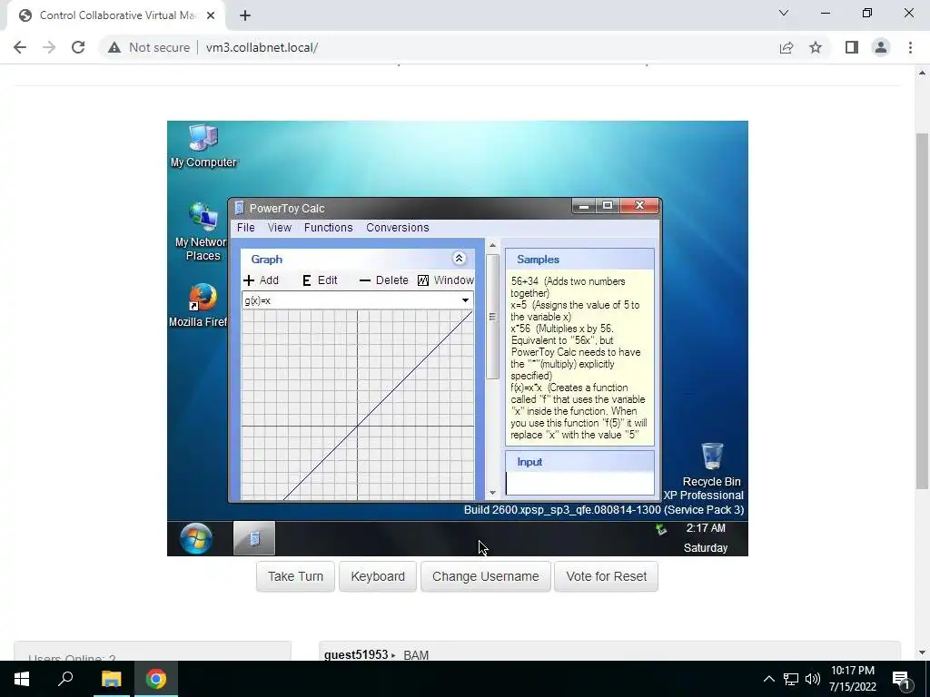
Task: Click the Input text field in PowerToy Calc
Action: [579, 484]
